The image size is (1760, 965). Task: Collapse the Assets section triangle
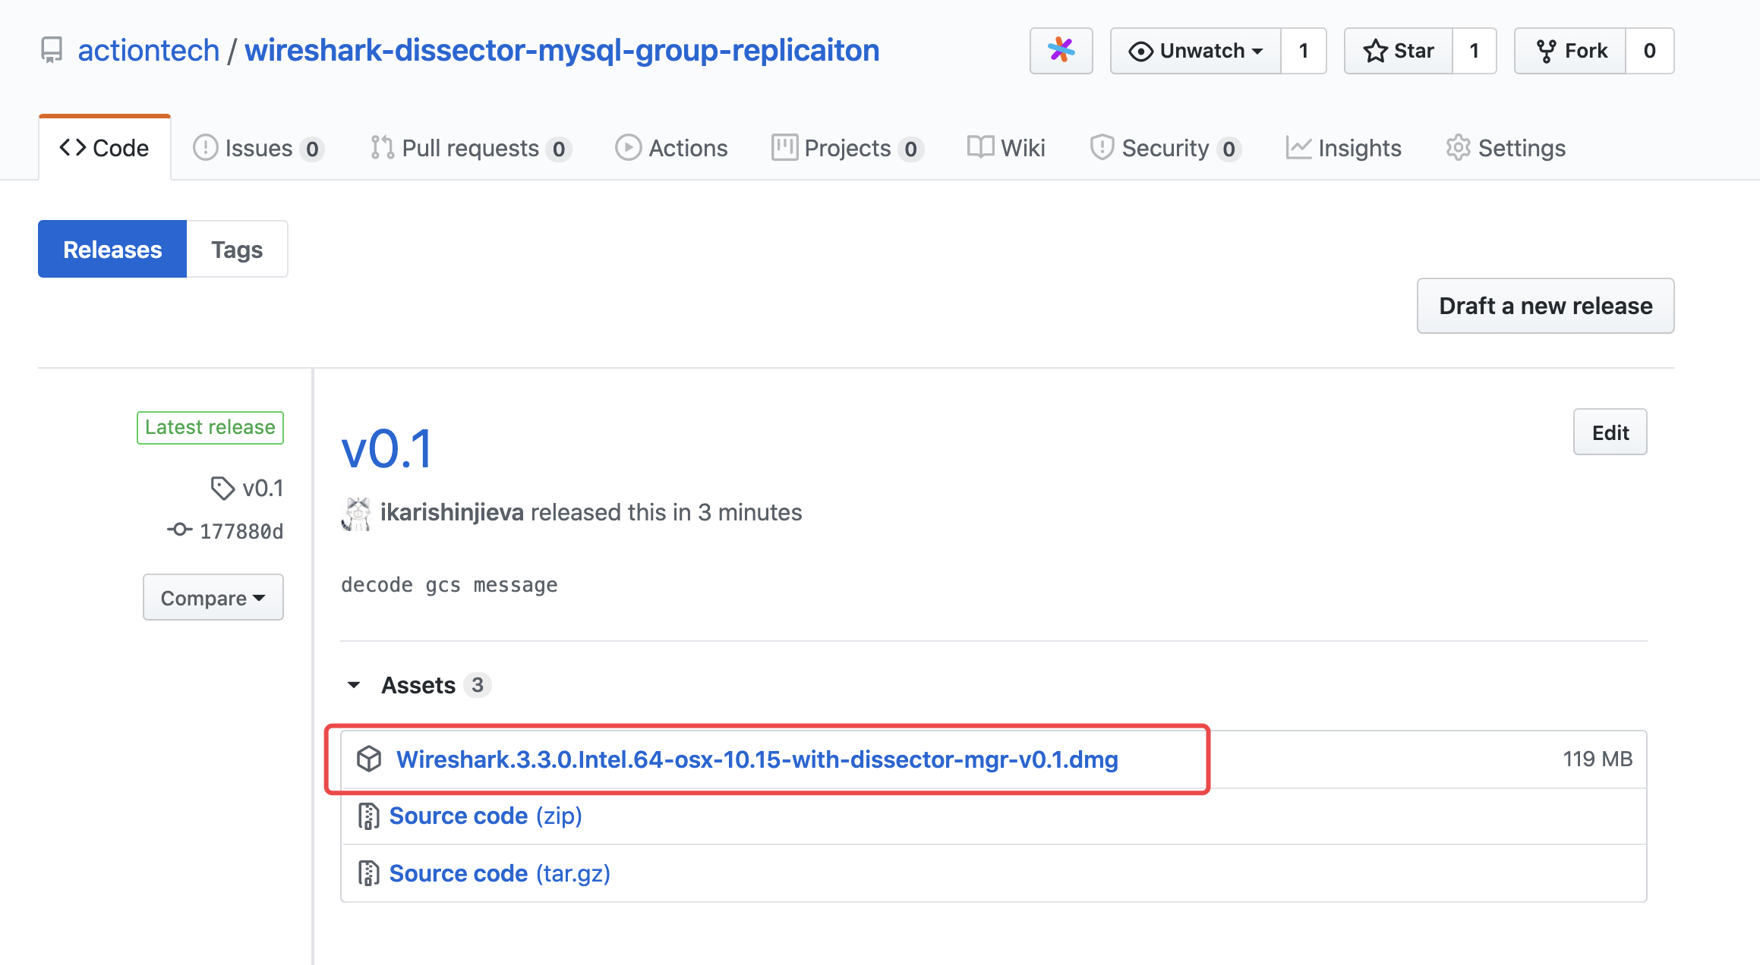pos(354,685)
